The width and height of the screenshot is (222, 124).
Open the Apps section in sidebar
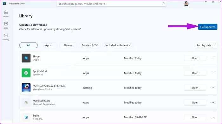pyautogui.click(x=6, y=25)
